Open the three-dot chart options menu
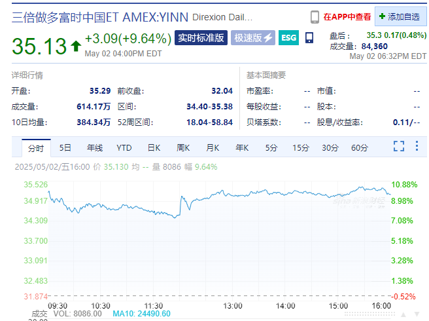The width and height of the screenshot is (429, 321). [417, 147]
